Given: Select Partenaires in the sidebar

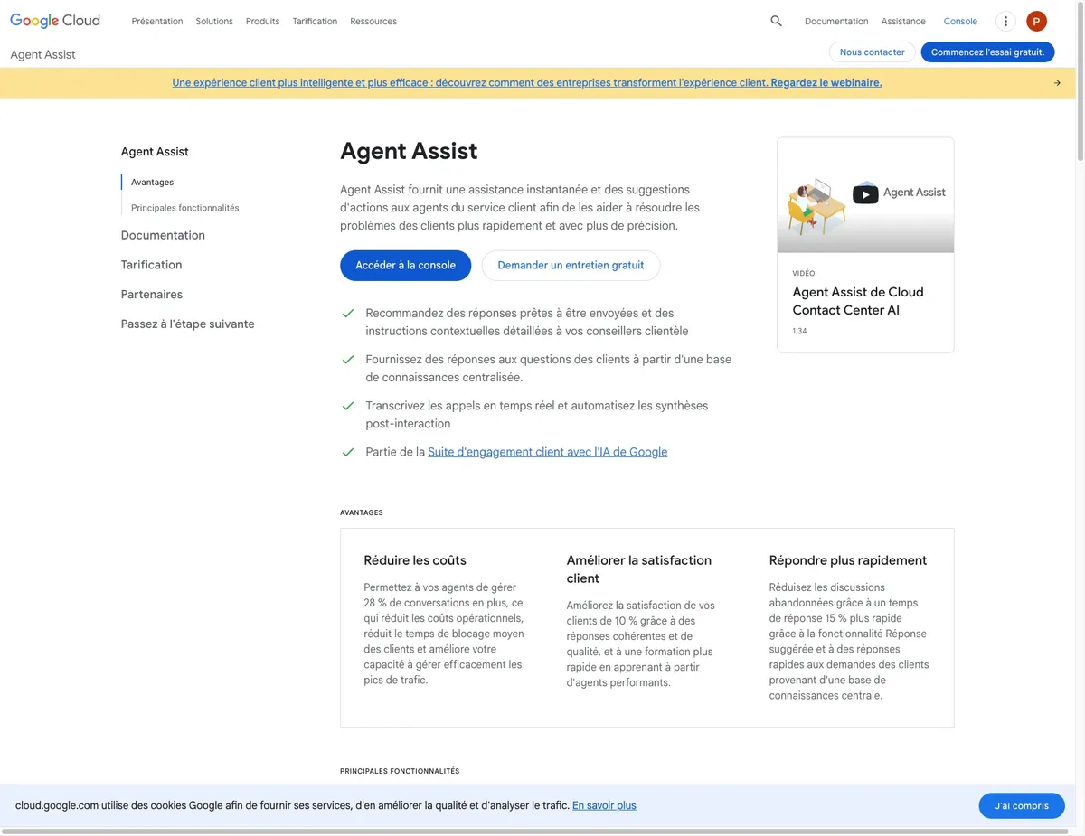Looking at the screenshot, I should [152, 295].
